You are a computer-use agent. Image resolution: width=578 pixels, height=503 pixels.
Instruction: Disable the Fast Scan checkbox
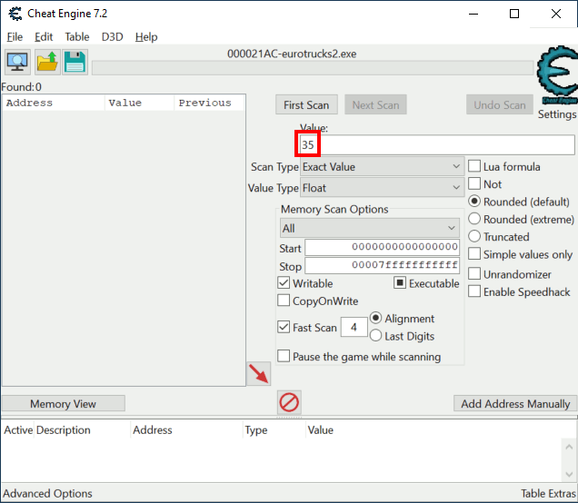pos(284,327)
